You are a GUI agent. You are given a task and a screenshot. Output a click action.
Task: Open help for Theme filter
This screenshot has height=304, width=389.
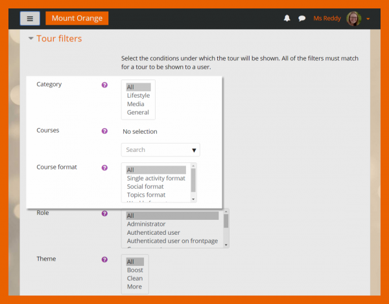pyautogui.click(x=104, y=259)
